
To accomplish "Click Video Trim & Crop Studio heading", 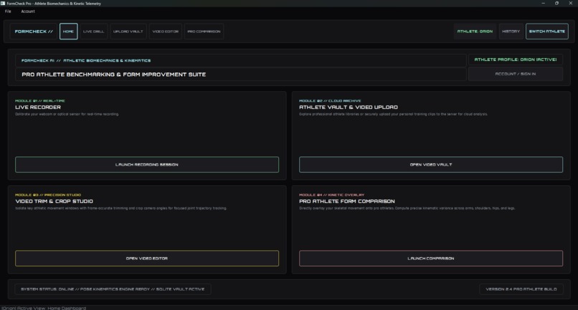I will [x=55, y=201].
